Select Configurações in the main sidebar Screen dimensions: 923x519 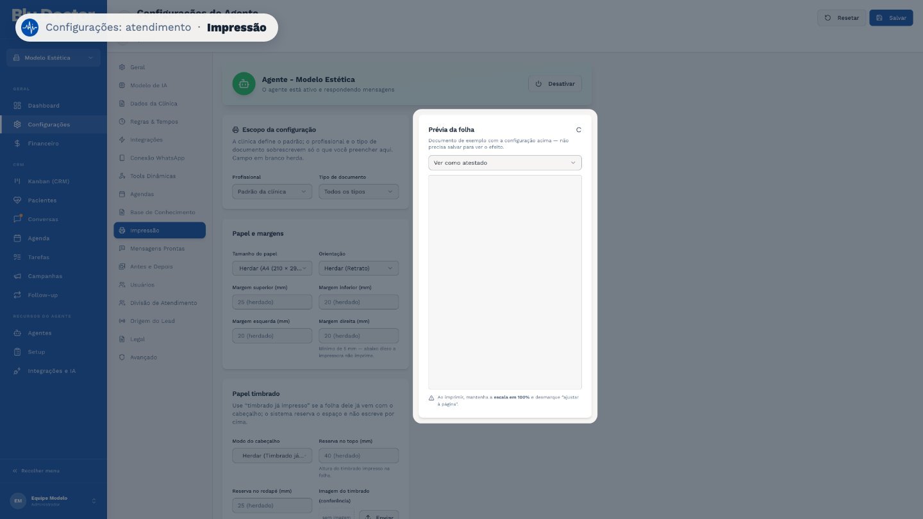click(x=53, y=124)
